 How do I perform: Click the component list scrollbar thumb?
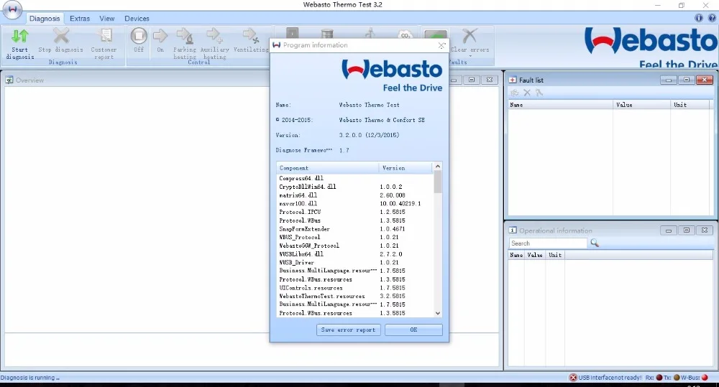437,182
